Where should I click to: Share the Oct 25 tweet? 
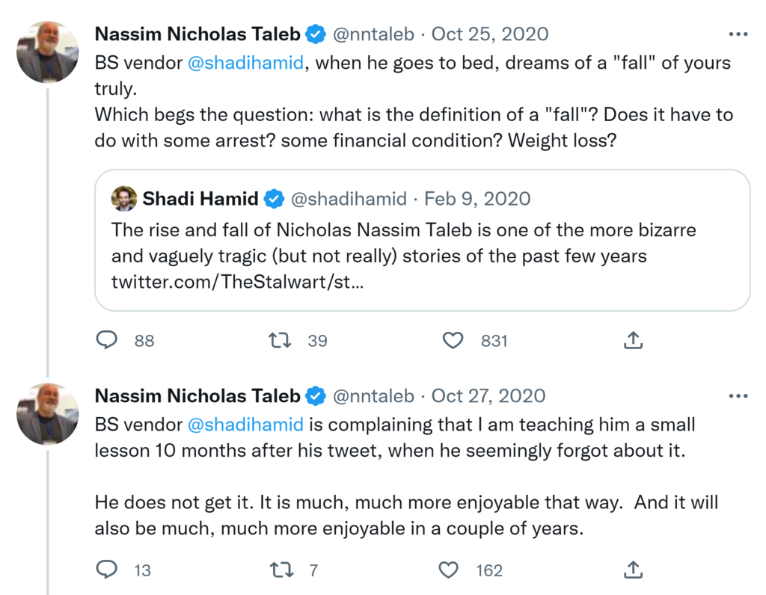pyautogui.click(x=633, y=341)
